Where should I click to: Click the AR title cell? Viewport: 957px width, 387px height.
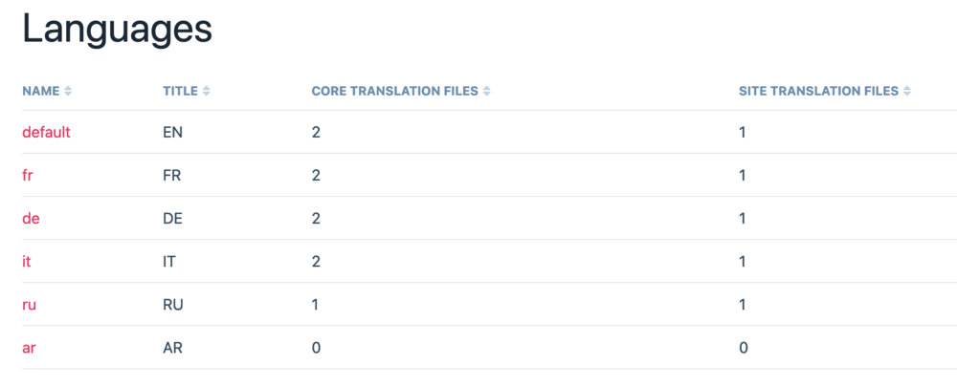tap(172, 348)
